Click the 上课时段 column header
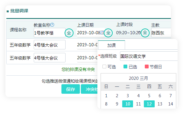183x114 pixels. click(x=124, y=24)
